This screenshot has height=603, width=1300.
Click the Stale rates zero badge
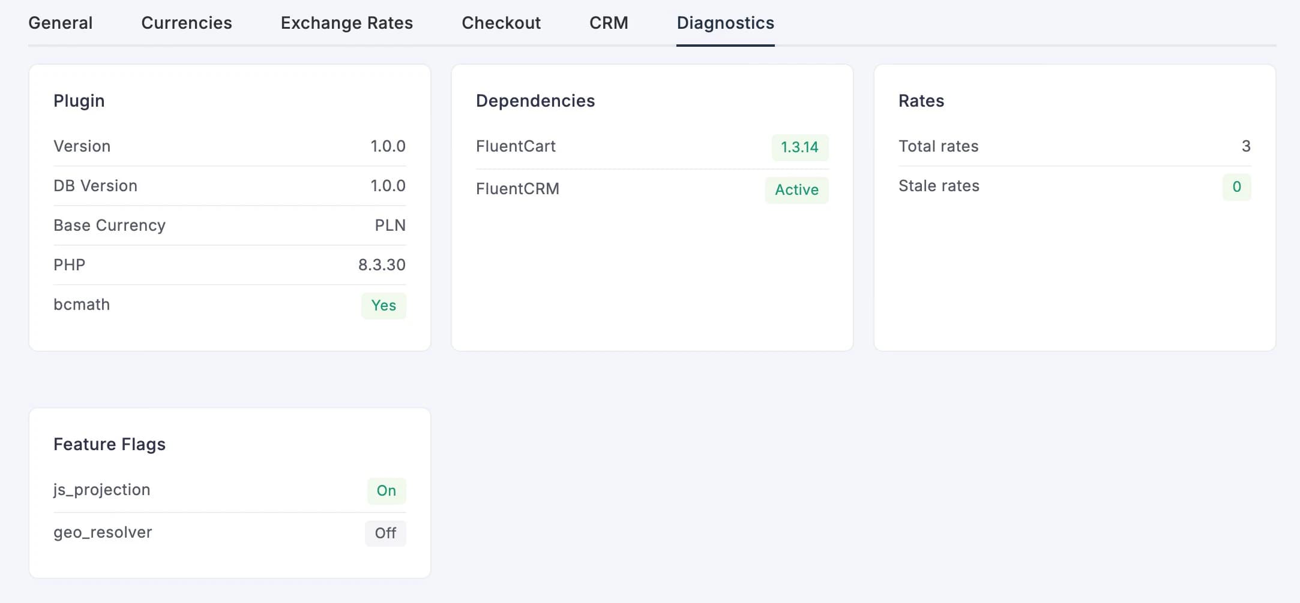[1237, 186]
